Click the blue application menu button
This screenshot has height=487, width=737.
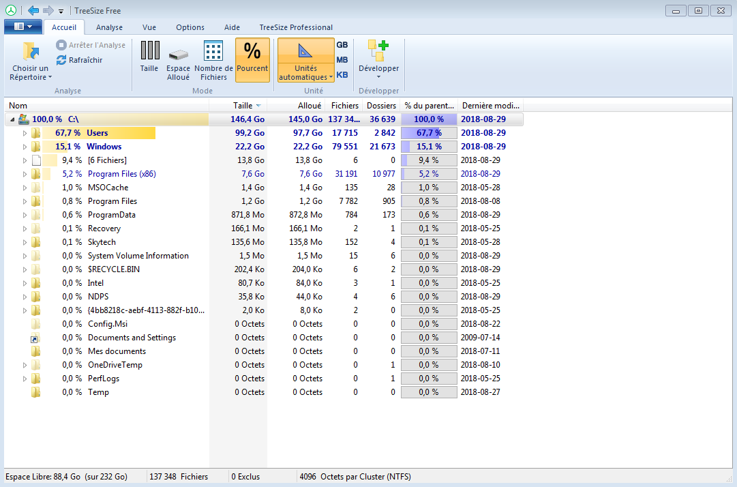coord(23,27)
